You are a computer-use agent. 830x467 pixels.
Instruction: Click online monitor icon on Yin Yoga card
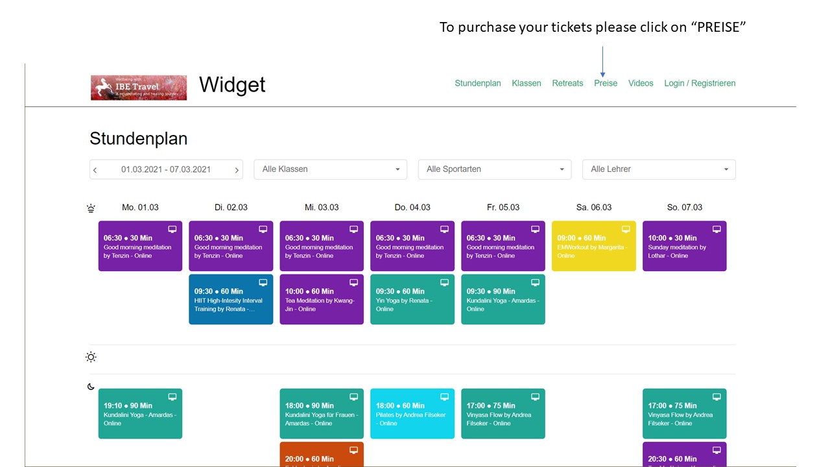445,283
